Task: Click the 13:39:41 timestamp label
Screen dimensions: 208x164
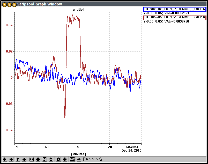Action: point(132,147)
